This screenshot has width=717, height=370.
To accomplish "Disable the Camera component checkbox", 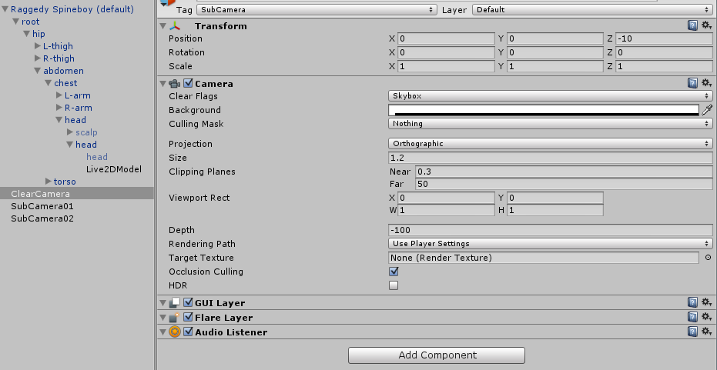I will tap(188, 84).
